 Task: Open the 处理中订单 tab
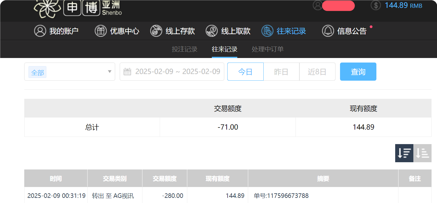point(267,49)
